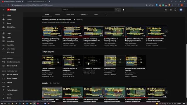
Task: Open the Create video camera icon
Action: [166, 10]
